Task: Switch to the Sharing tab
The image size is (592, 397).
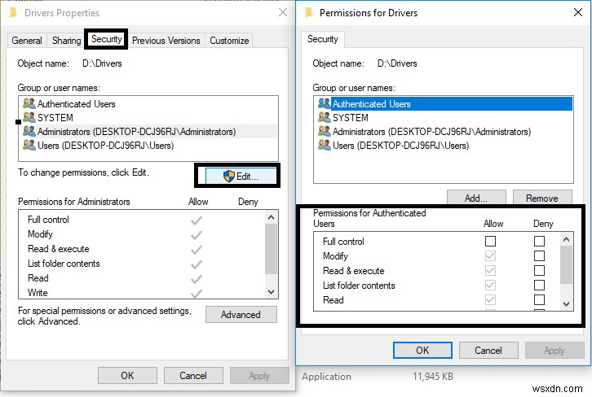Action: (x=66, y=41)
